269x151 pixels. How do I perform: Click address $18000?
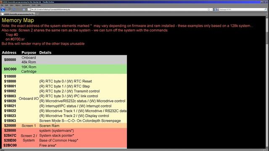pyautogui.click(x=10, y=81)
